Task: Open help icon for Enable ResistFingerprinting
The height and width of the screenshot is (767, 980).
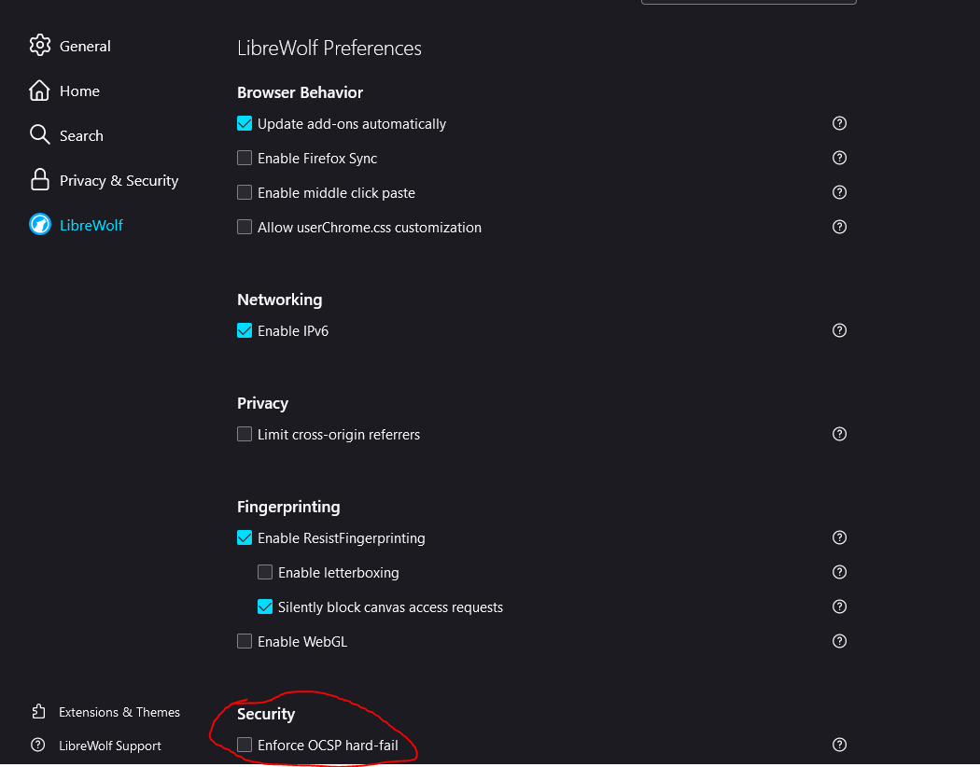Action: point(839,537)
